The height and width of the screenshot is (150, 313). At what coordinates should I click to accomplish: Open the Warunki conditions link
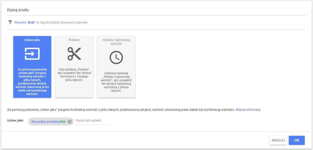click(x=20, y=22)
